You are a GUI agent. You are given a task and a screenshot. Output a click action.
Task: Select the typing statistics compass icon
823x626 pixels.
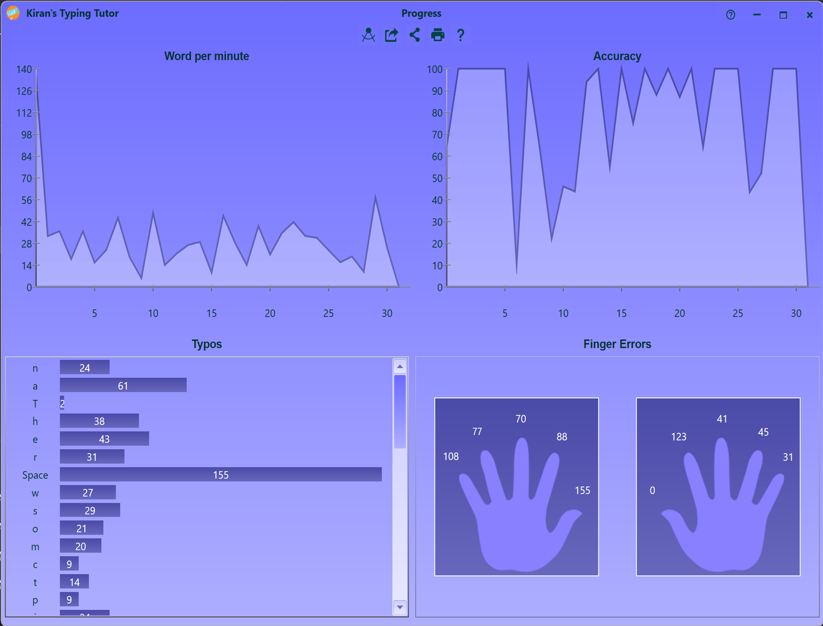click(368, 35)
